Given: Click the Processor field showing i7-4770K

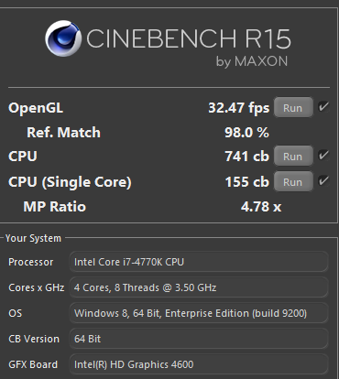Looking at the screenshot, I should (199, 262).
